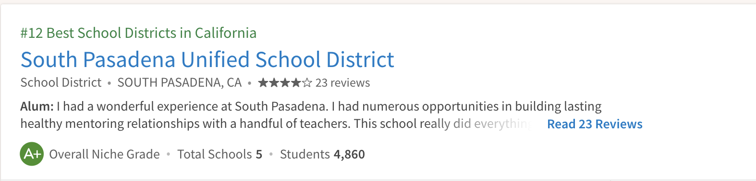
Task: Click the bold Alum: reviewer label
Action: (37, 106)
